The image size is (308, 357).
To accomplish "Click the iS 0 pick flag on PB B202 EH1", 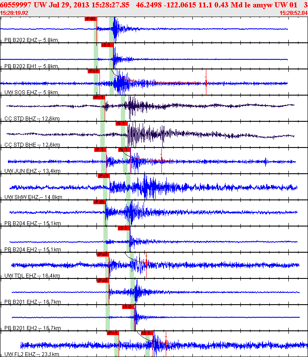I will point(107,45).
